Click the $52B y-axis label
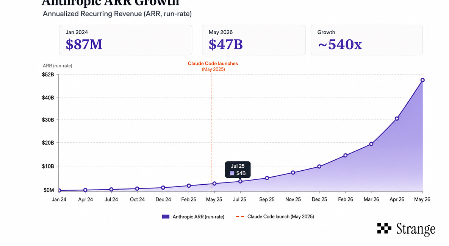 tap(48, 75)
